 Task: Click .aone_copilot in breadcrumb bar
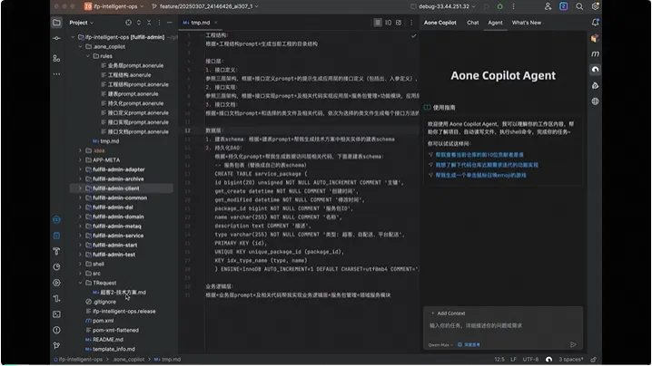pyautogui.click(x=128, y=360)
